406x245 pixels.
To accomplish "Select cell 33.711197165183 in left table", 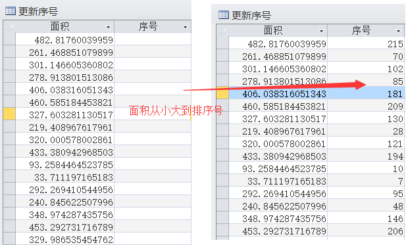I will pyautogui.click(x=65, y=177).
